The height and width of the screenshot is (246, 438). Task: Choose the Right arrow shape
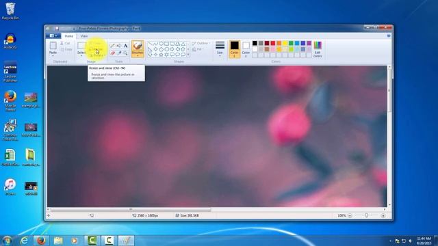[x=172, y=49]
